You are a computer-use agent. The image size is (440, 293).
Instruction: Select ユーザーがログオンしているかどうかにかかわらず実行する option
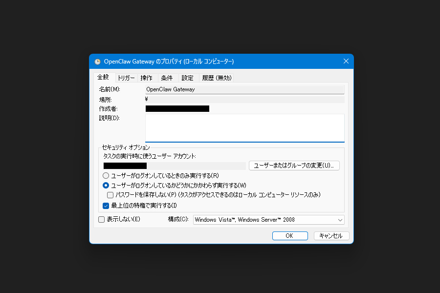(x=106, y=185)
